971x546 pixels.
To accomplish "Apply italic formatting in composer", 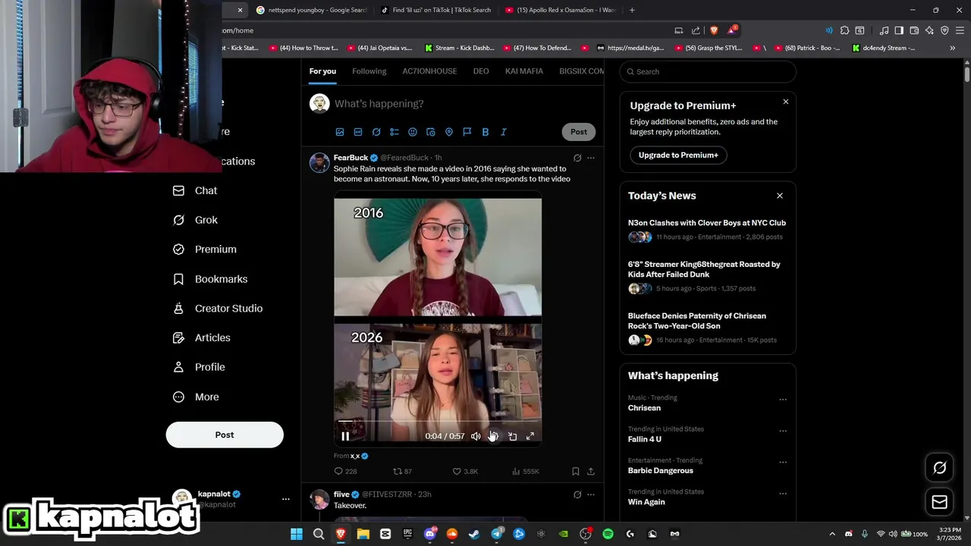I will (504, 132).
